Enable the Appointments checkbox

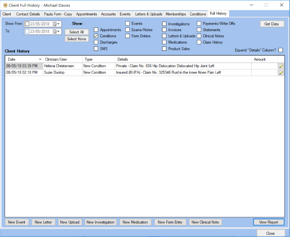tap(96, 30)
